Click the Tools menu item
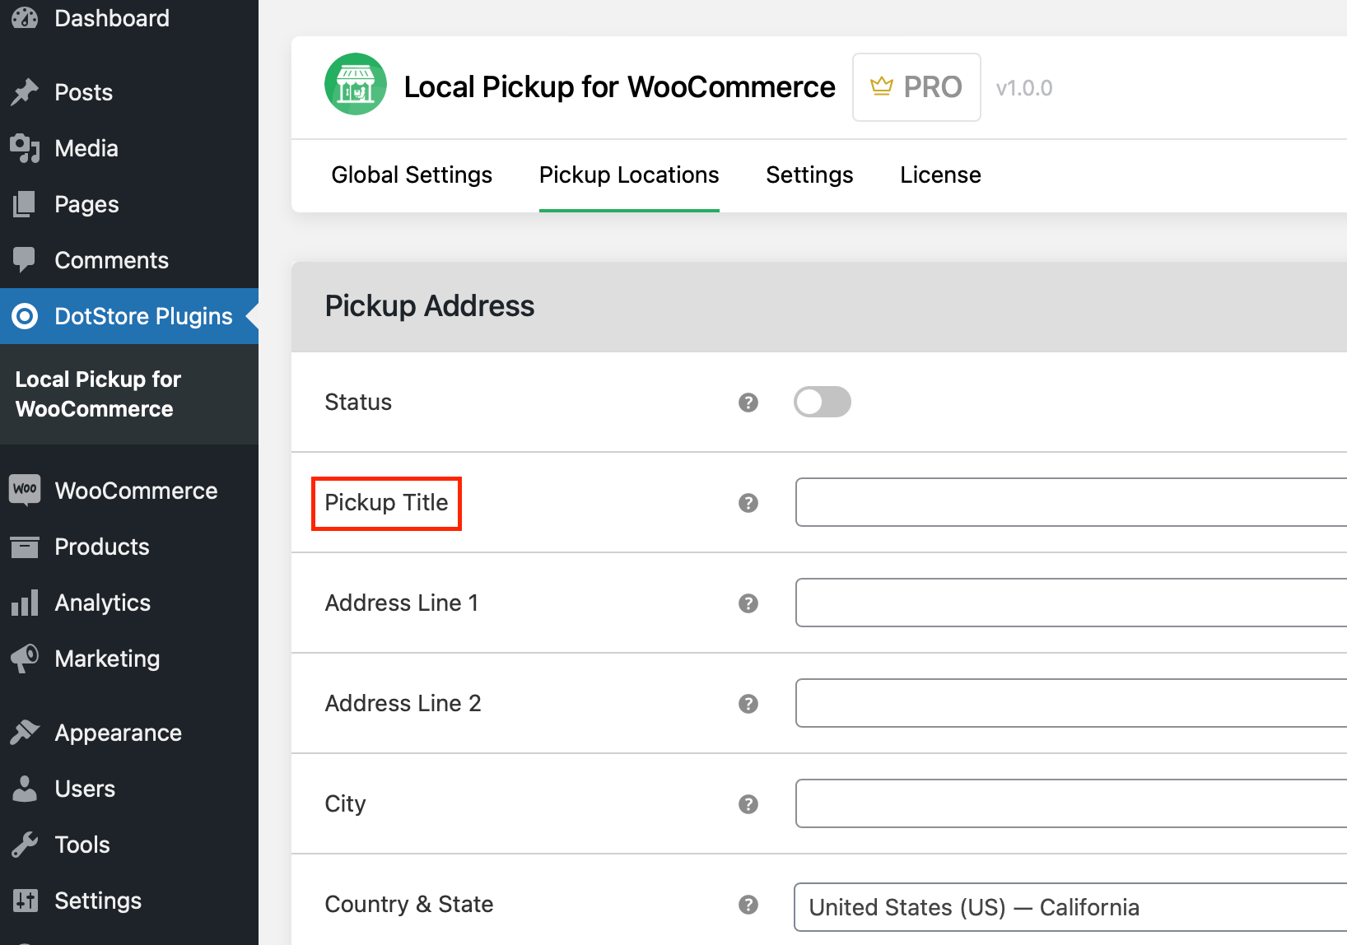 pyautogui.click(x=81, y=844)
